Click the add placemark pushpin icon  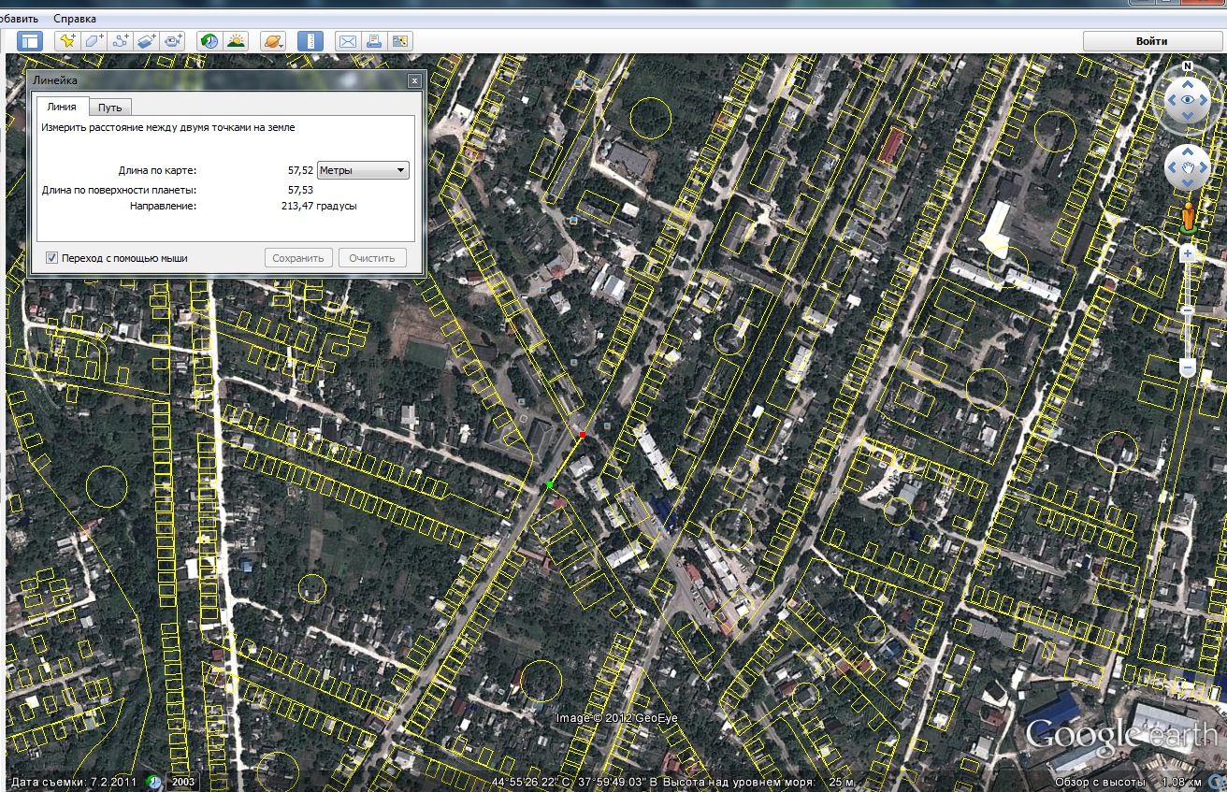point(67,41)
